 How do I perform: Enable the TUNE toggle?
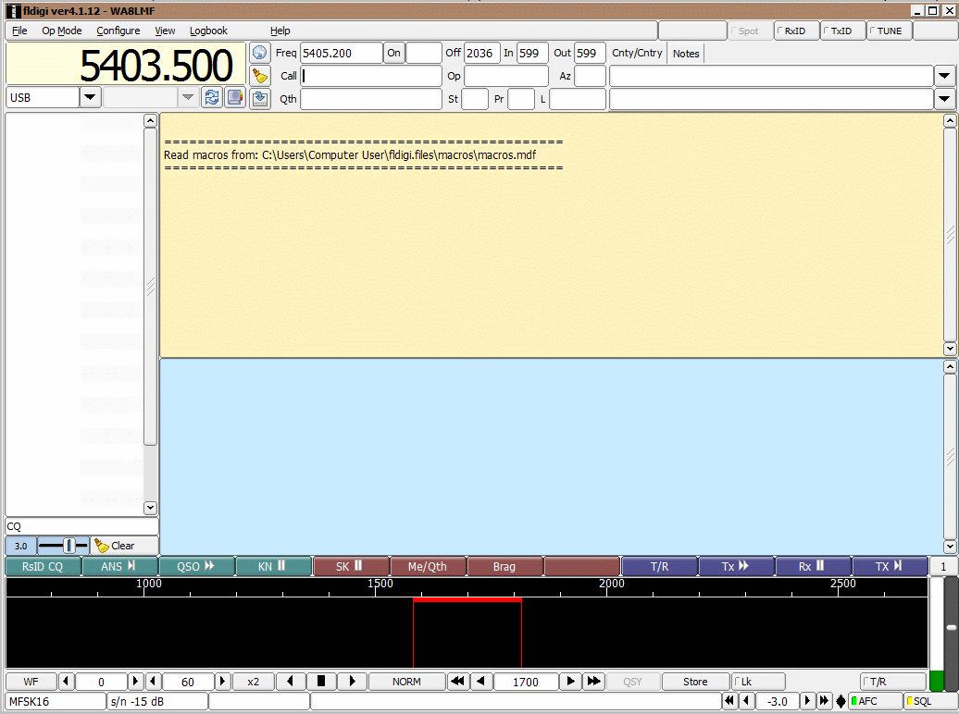point(889,31)
